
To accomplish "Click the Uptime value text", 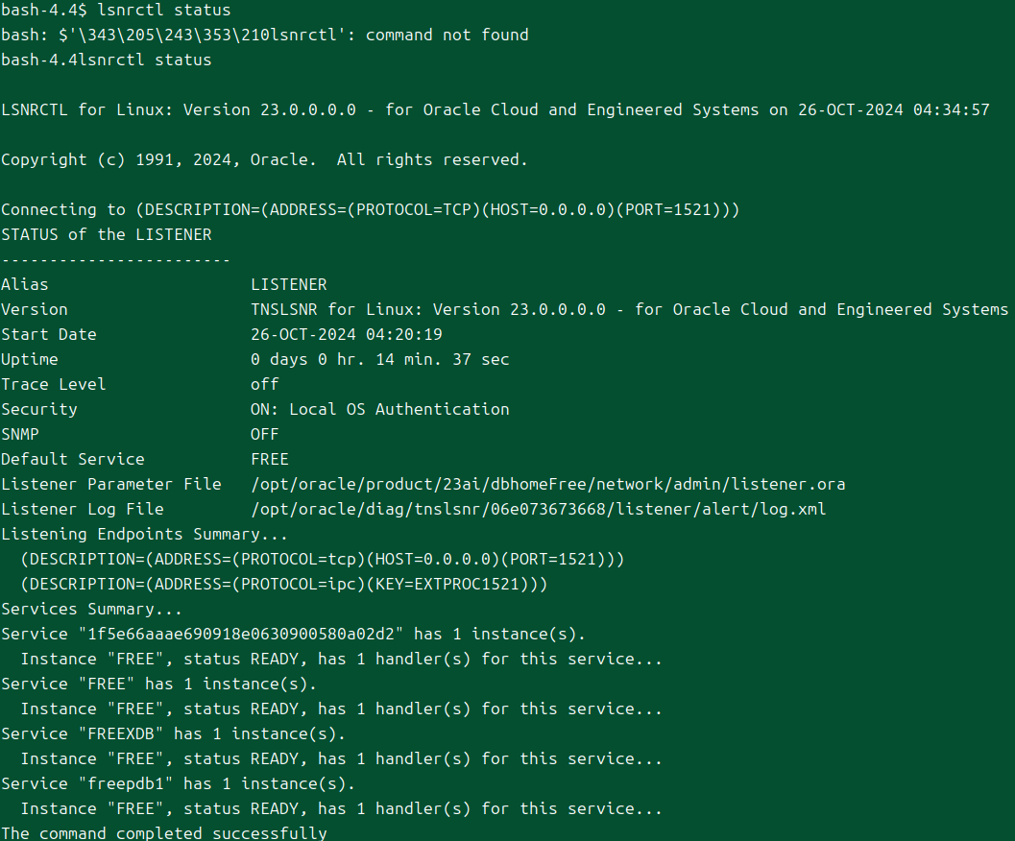I will (379, 359).
